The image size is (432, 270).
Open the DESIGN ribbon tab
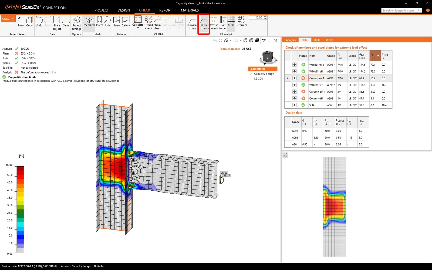click(124, 10)
